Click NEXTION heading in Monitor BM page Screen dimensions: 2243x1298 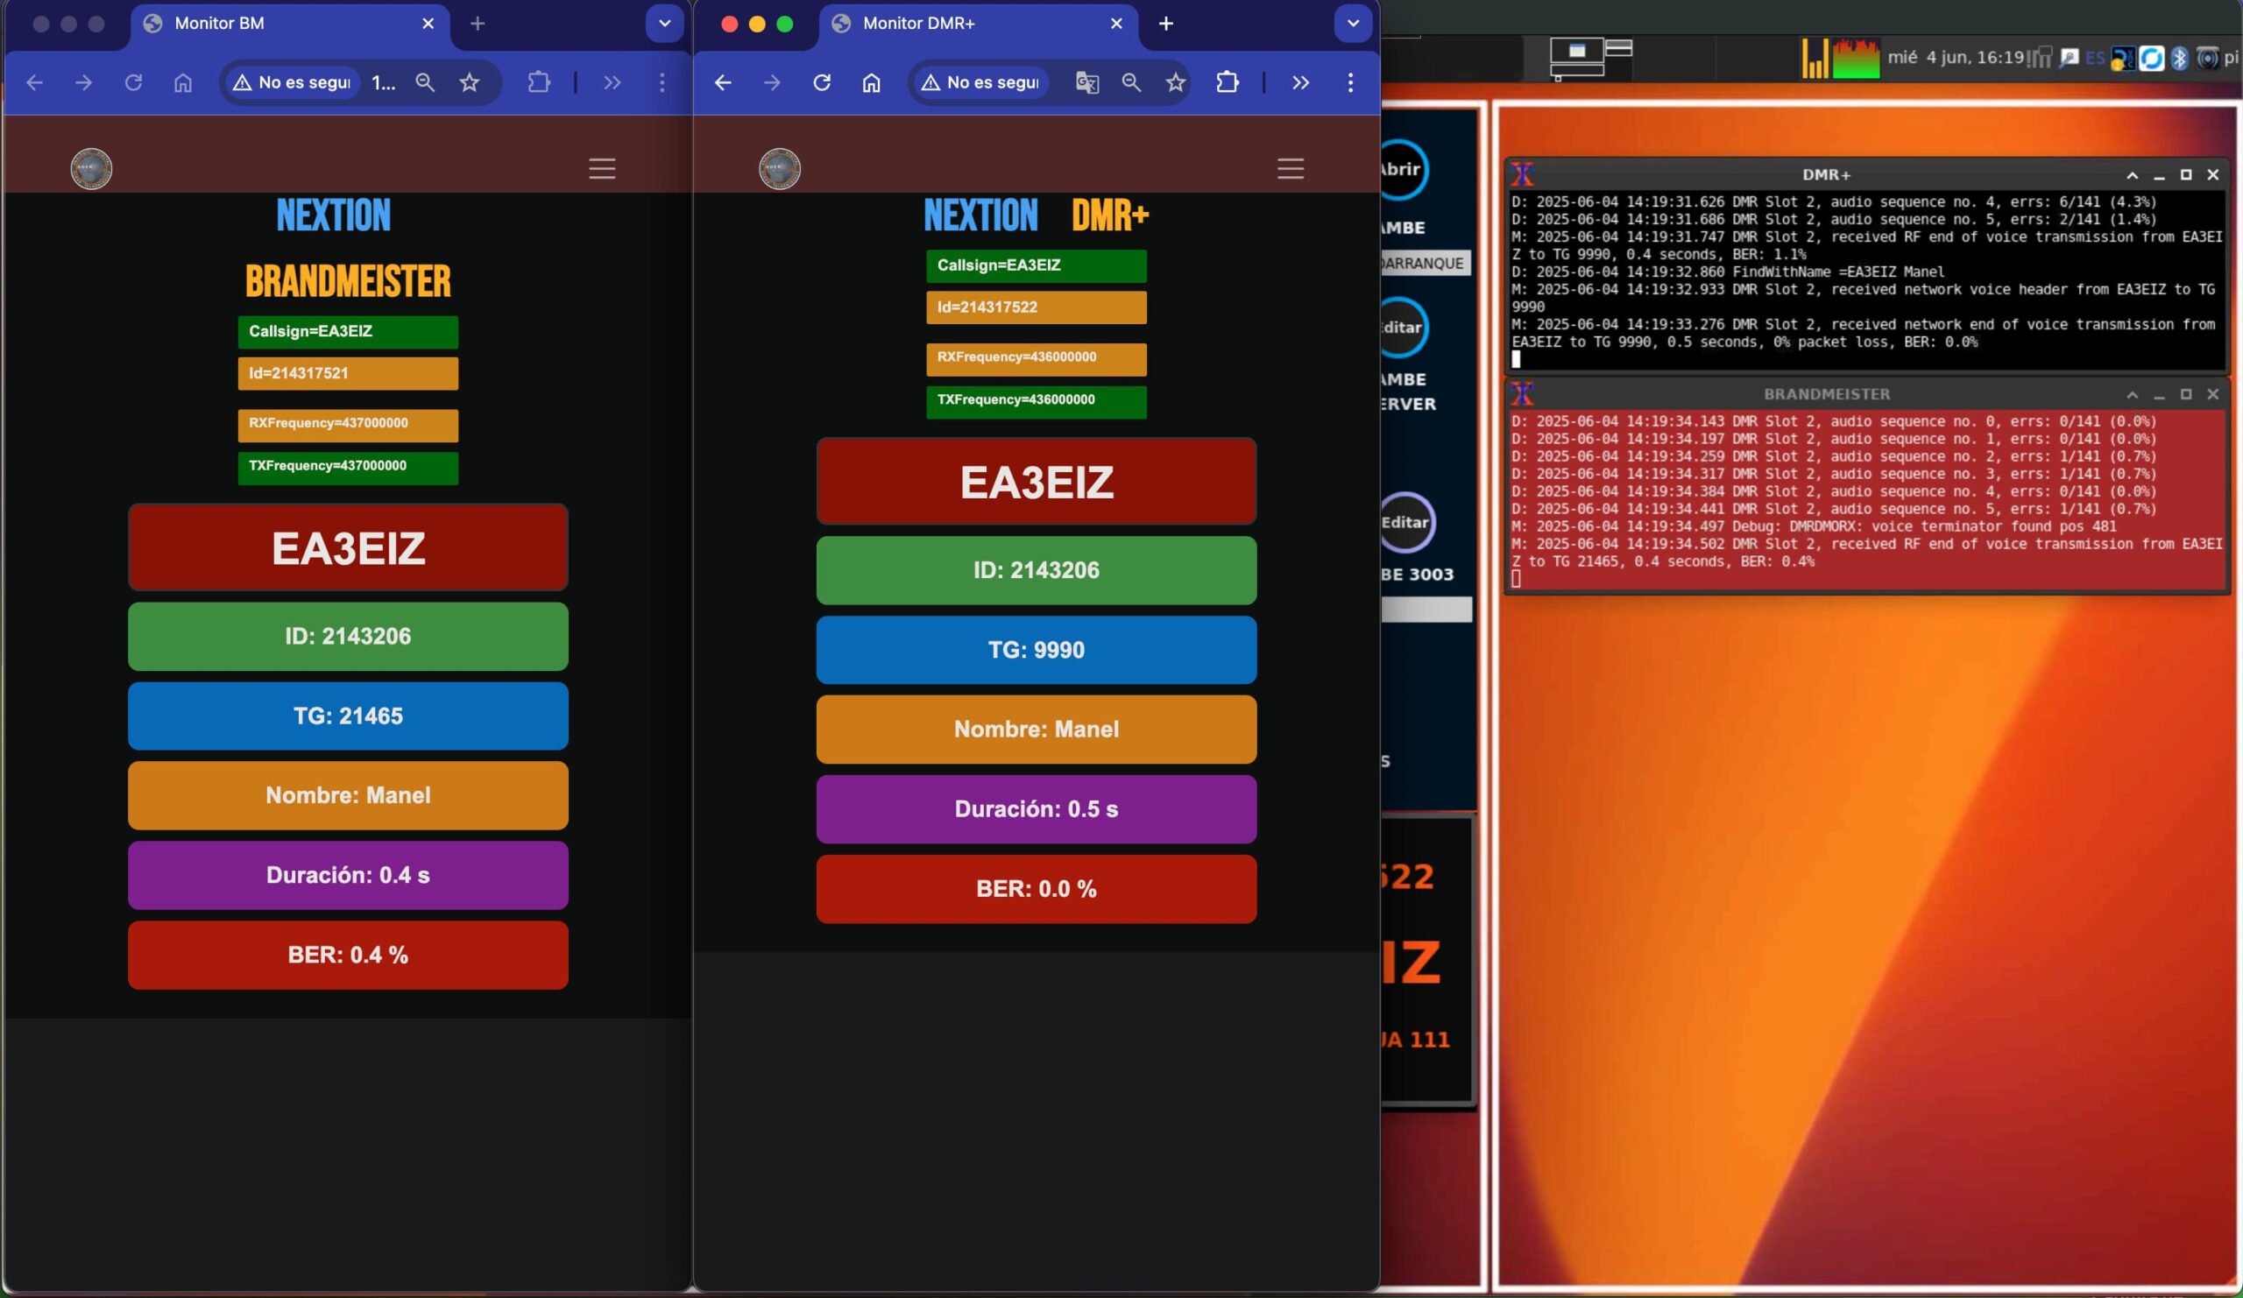[x=334, y=215]
